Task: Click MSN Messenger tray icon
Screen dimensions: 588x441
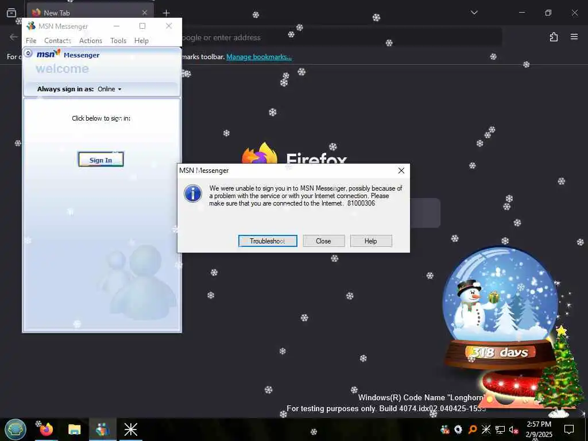Action: click(x=445, y=430)
